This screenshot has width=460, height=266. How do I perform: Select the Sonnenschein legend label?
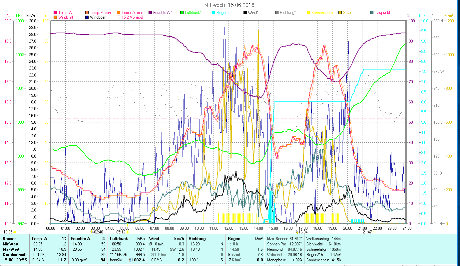pos(322,13)
